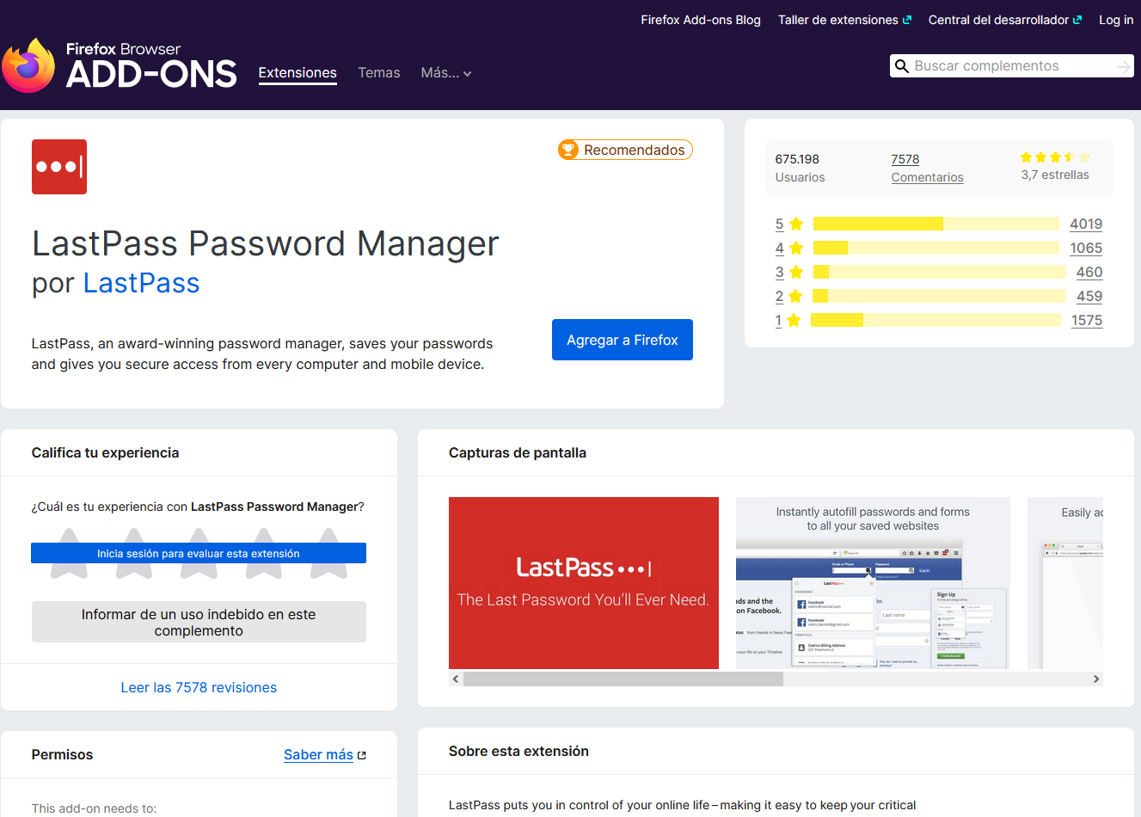Click Log in
Viewport: 1141px width, 817px height.
pyautogui.click(x=1116, y=20)
